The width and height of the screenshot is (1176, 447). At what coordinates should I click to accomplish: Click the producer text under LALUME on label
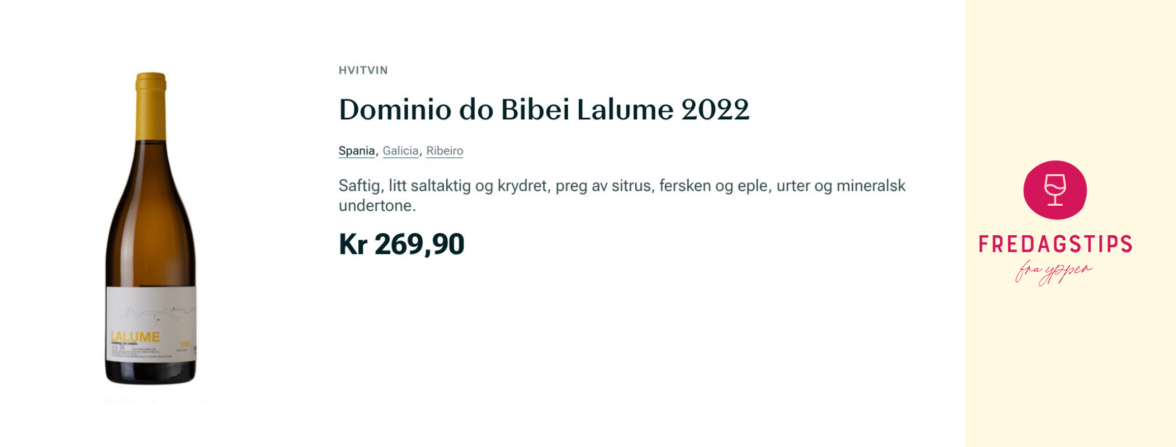[x=124, y=344]
